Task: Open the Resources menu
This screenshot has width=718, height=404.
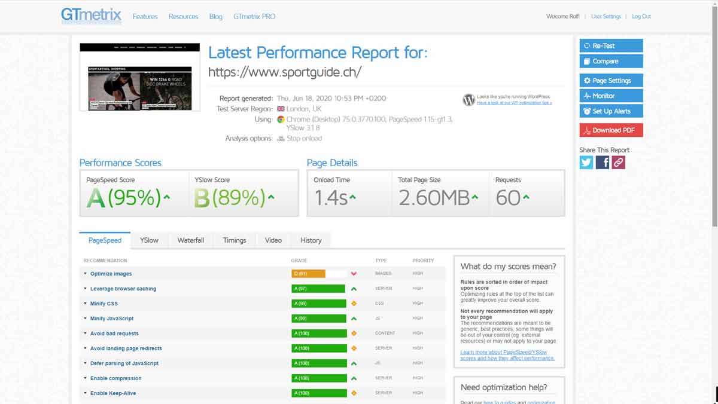Action: click(183, 17)
